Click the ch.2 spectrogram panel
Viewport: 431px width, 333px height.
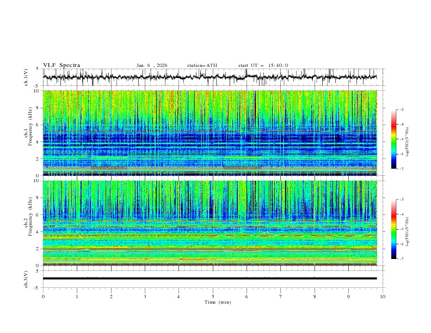pos(210,223)
